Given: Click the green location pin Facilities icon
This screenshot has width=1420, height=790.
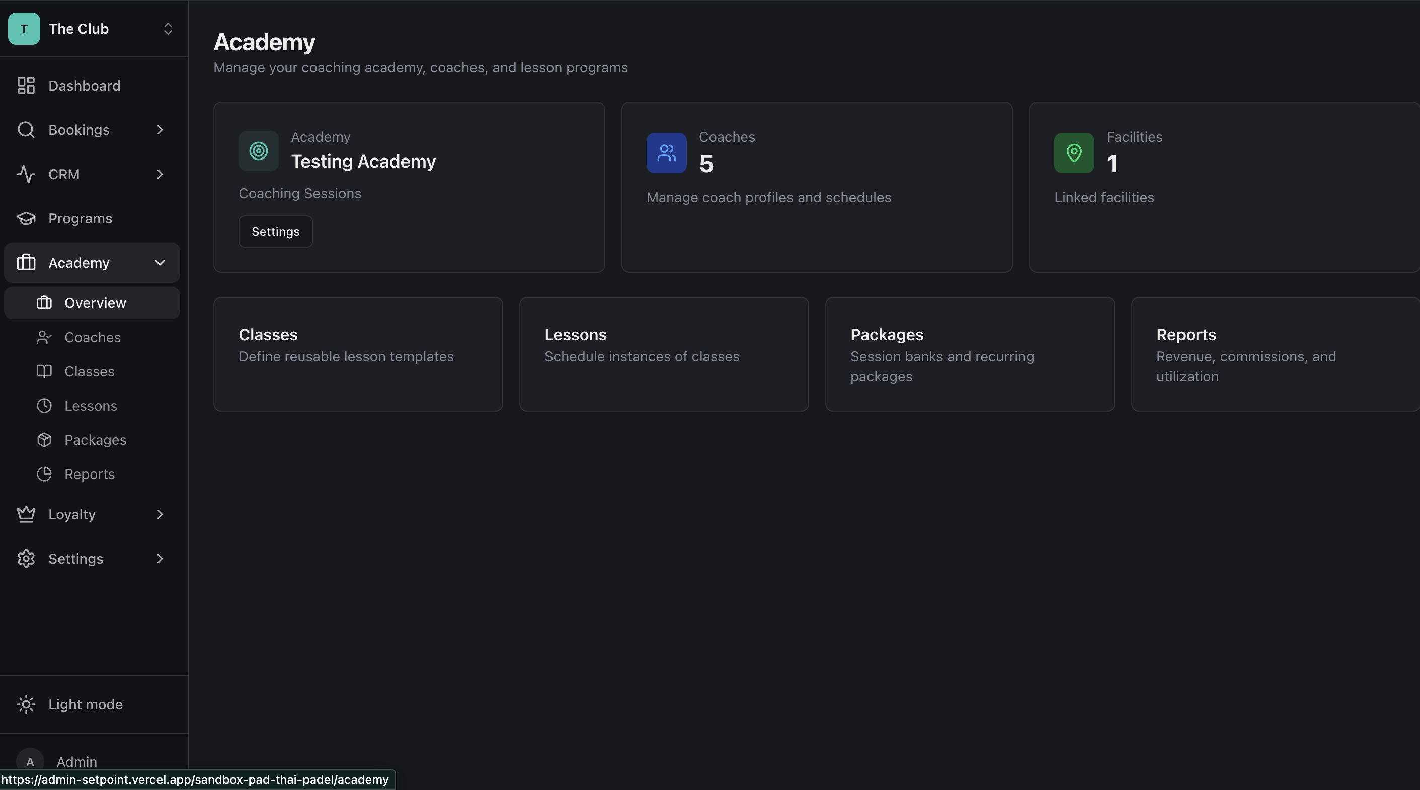Looking at the screenshot, I should (x=1074, y=152).
